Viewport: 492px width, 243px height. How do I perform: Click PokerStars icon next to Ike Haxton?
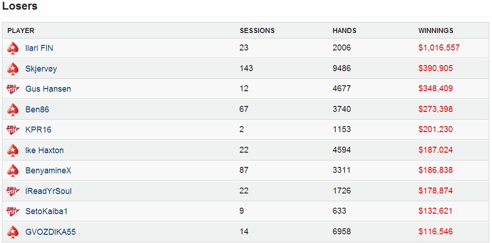13,150
